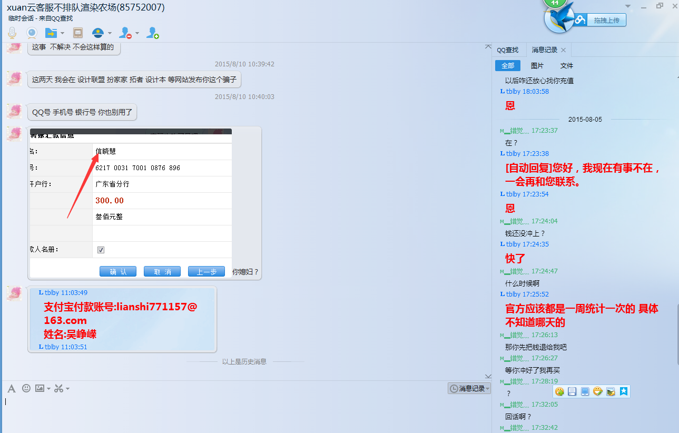Screen dimensions: 679x433
Task: Click the 取消 button in the transfer image
Action: (162, 271)
